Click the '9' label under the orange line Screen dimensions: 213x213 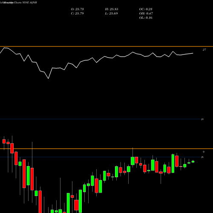204,152
